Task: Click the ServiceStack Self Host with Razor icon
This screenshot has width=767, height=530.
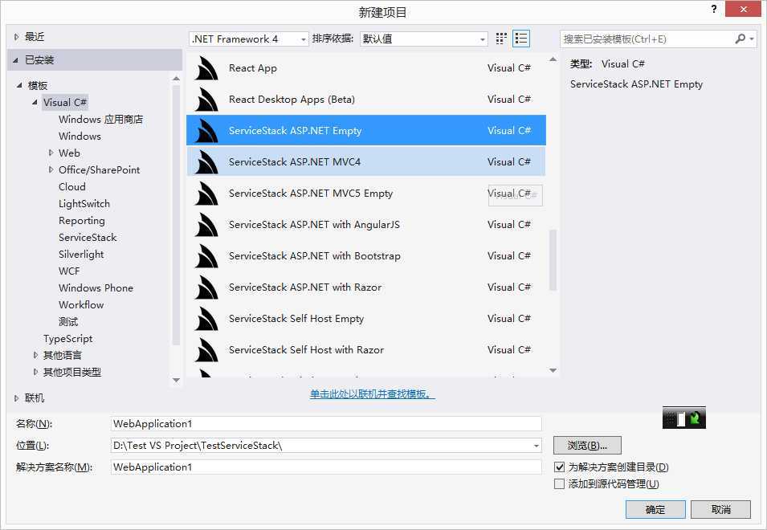Action: pyautogui.click(x=206, y=349)
